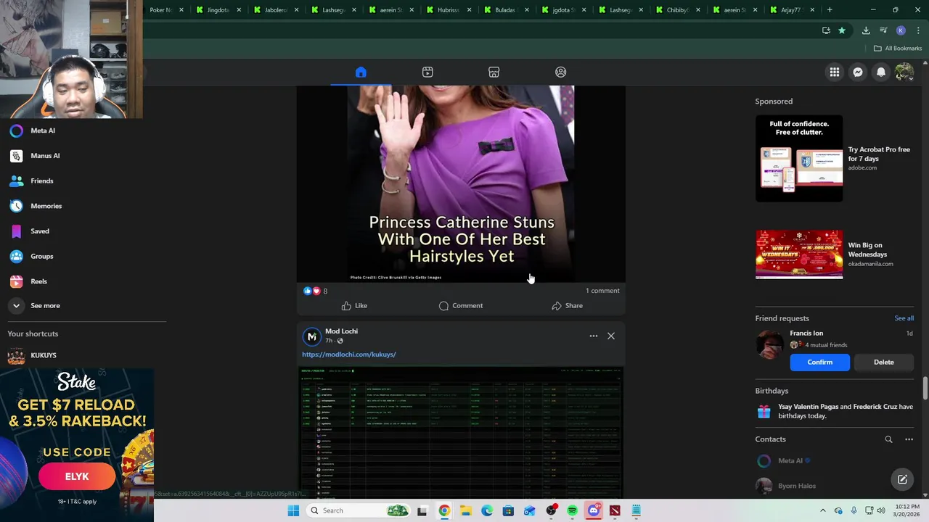
Task: Open a new browser tab
Action: tap(830, 10)
